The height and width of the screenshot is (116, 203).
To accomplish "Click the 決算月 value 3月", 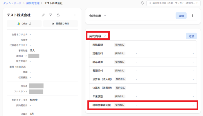I will [x=32, y=114].
